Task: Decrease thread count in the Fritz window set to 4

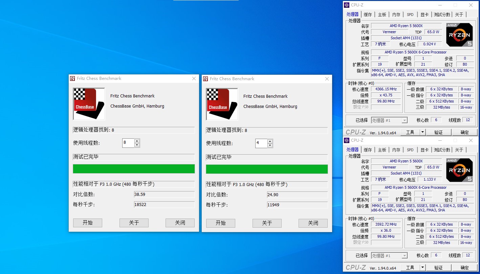Action: (x=270, y=145)
